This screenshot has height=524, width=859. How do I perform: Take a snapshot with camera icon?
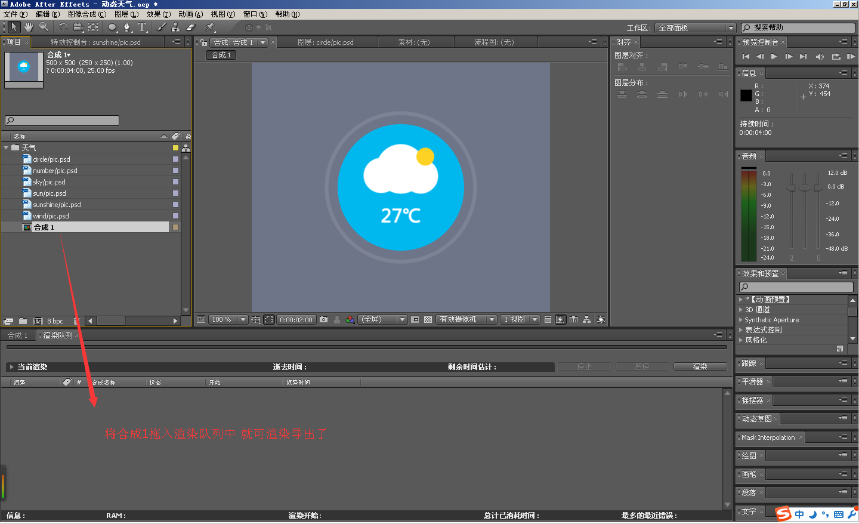coord(323,320)
